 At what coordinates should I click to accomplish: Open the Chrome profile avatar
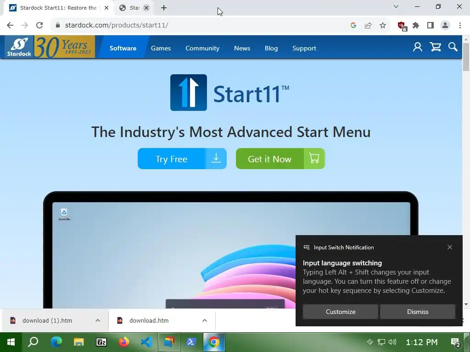point(445,25)
